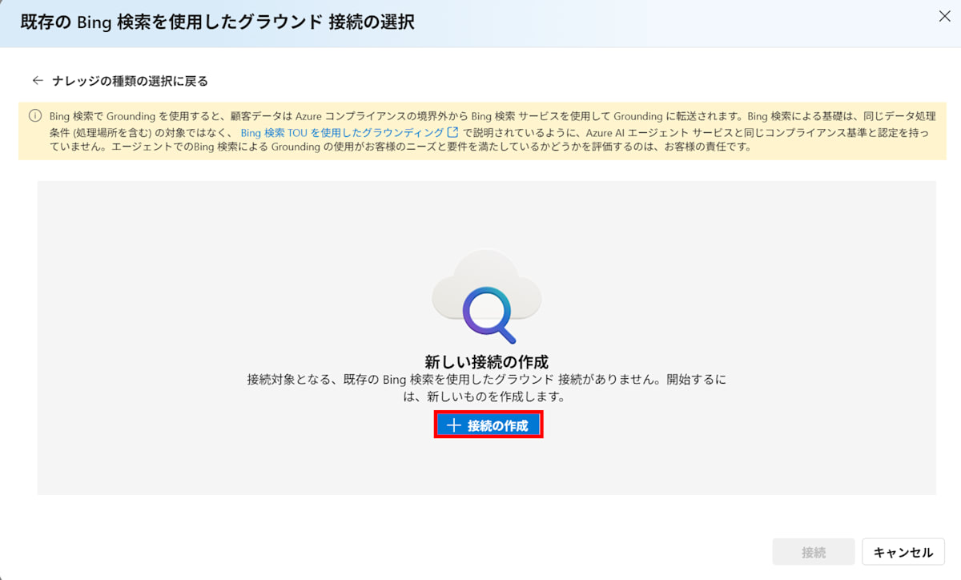
Task: Click the greyed-out 接続 button
Action: pos(814,552)
